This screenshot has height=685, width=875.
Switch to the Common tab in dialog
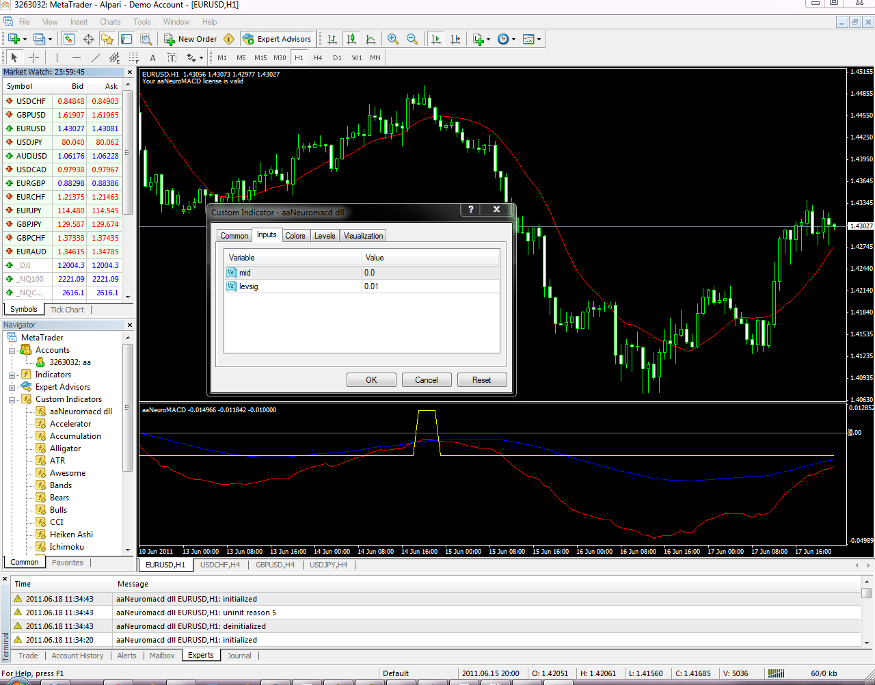click(x=234, y=236)
